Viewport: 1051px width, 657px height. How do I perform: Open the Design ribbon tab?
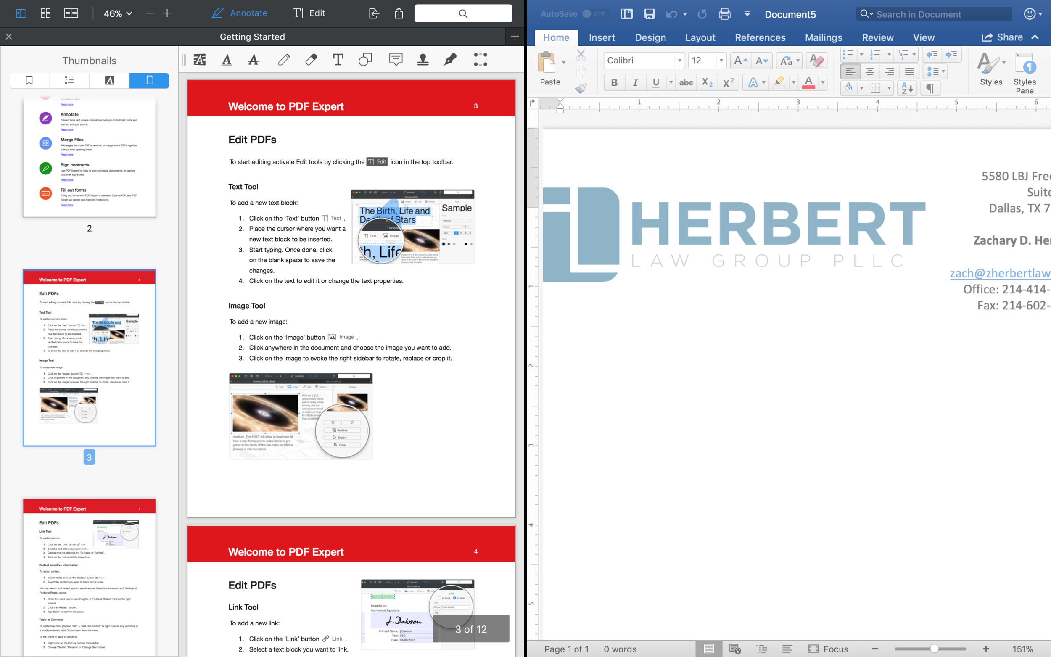650,37
